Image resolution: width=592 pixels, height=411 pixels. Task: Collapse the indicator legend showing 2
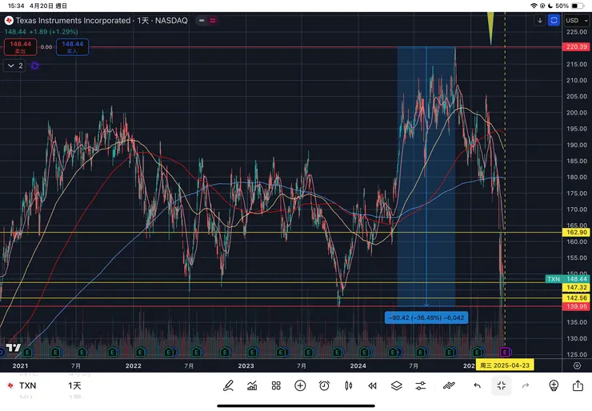14,66
